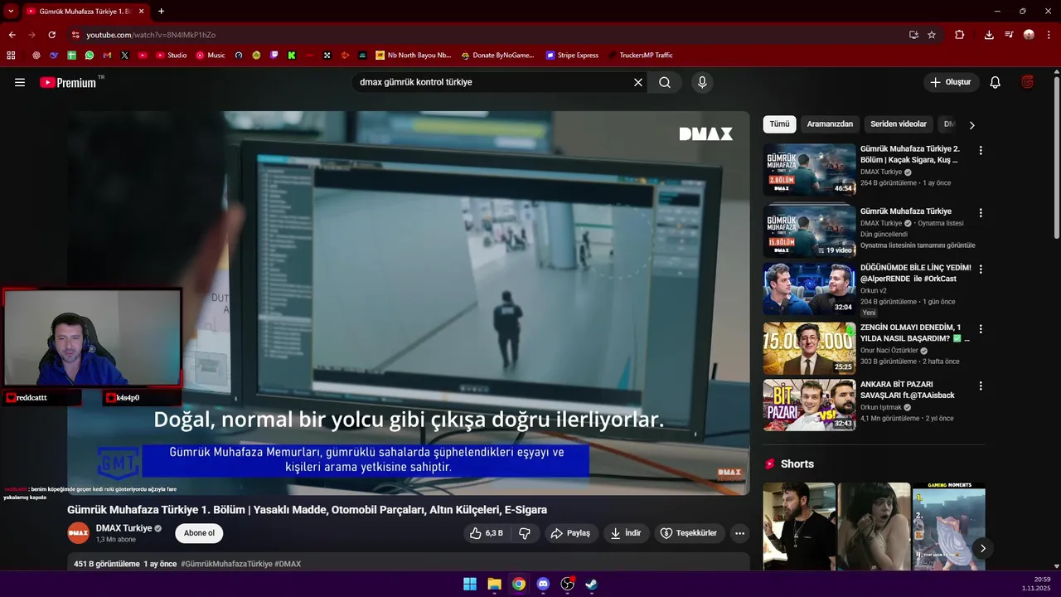The image size is (1061, 597).
Task: Open Gümrük Muhafaza Türkiye 2. Bölüm thumbnail
Action: click(x=809, y=170)
